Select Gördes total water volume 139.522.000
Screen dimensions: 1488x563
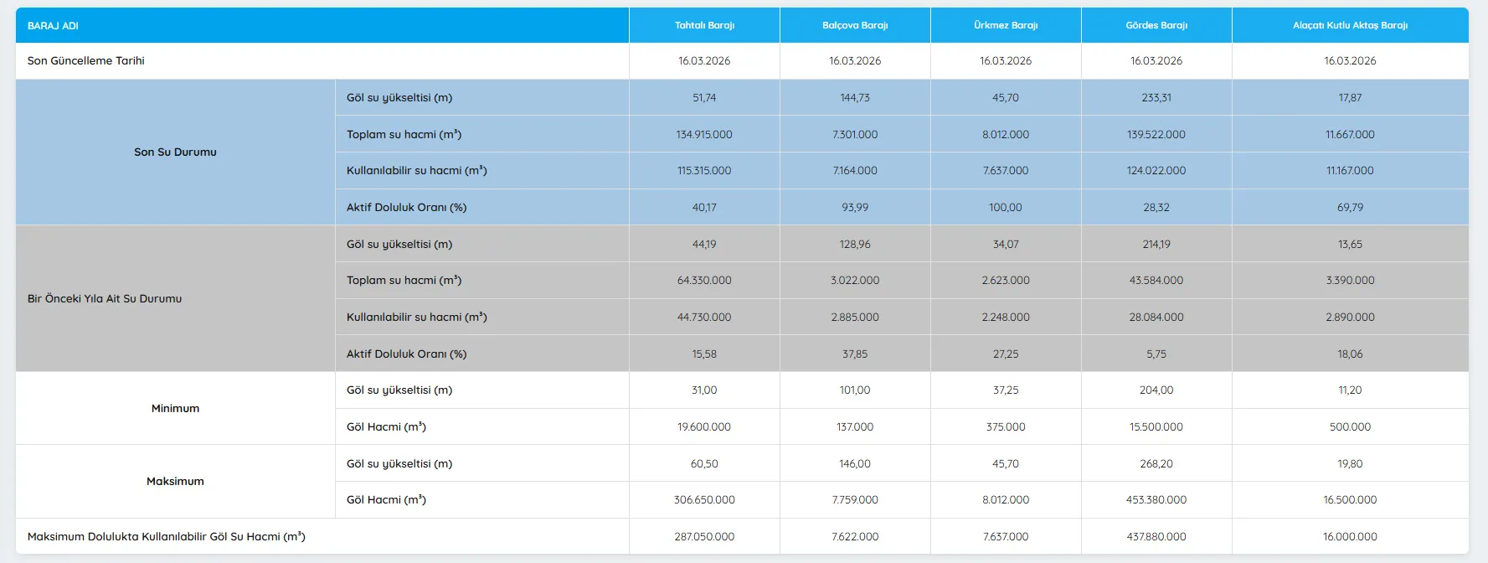[x=1156, y=135]
